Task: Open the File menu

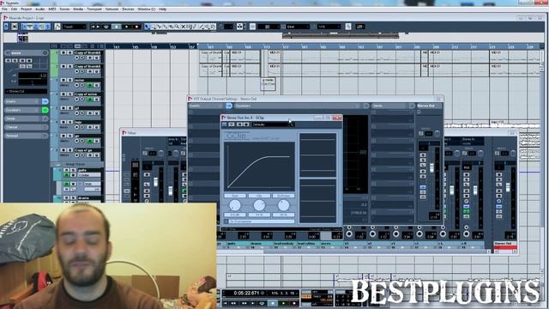Action: tap(4, 9)
